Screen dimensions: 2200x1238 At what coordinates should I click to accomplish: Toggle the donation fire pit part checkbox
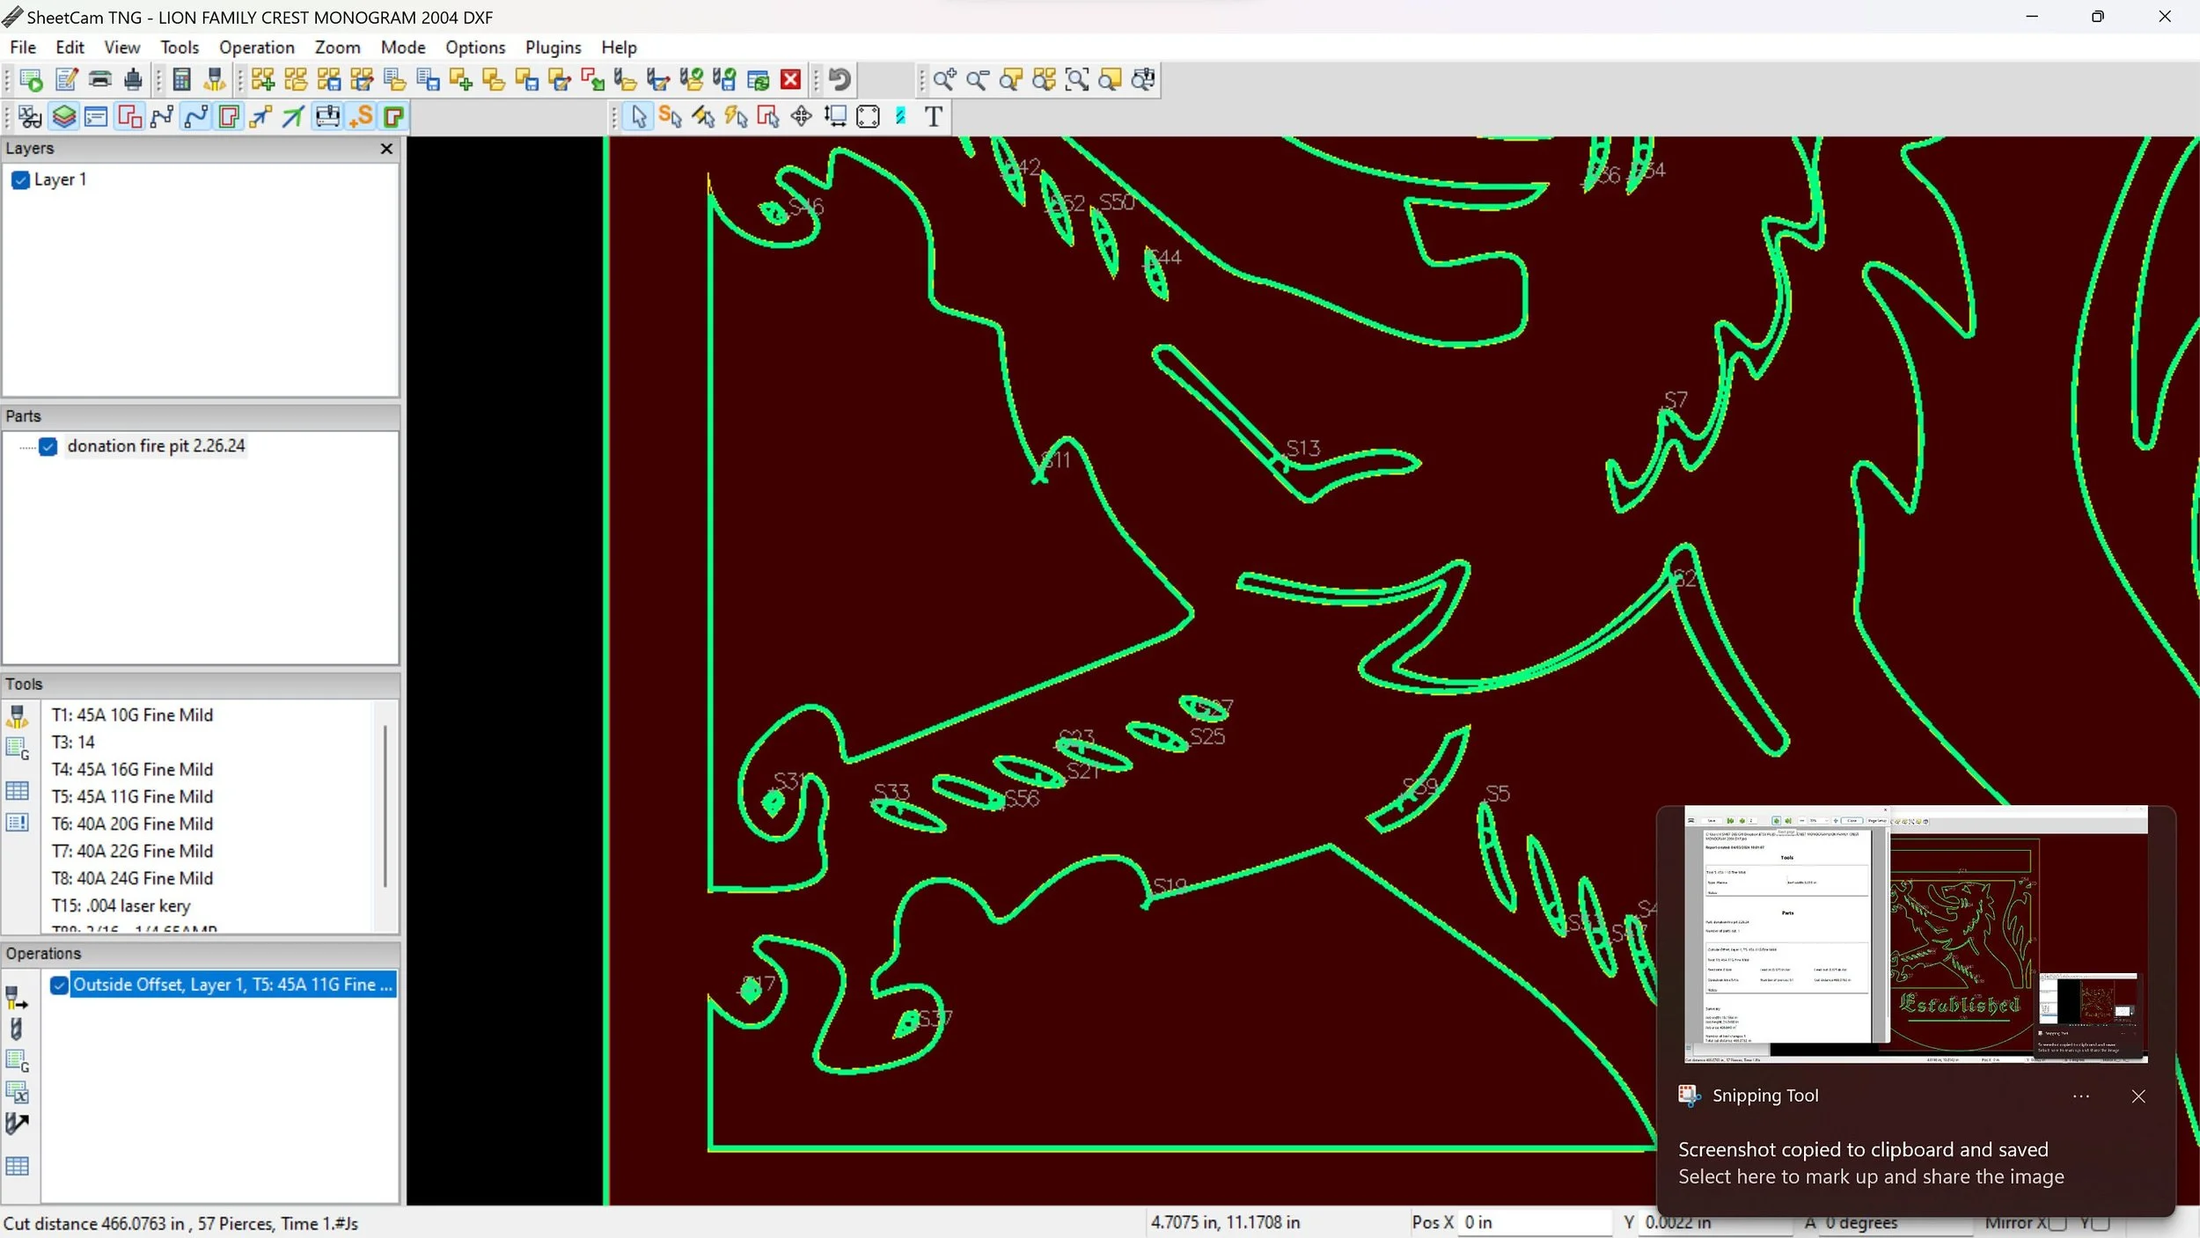point(48,447)
